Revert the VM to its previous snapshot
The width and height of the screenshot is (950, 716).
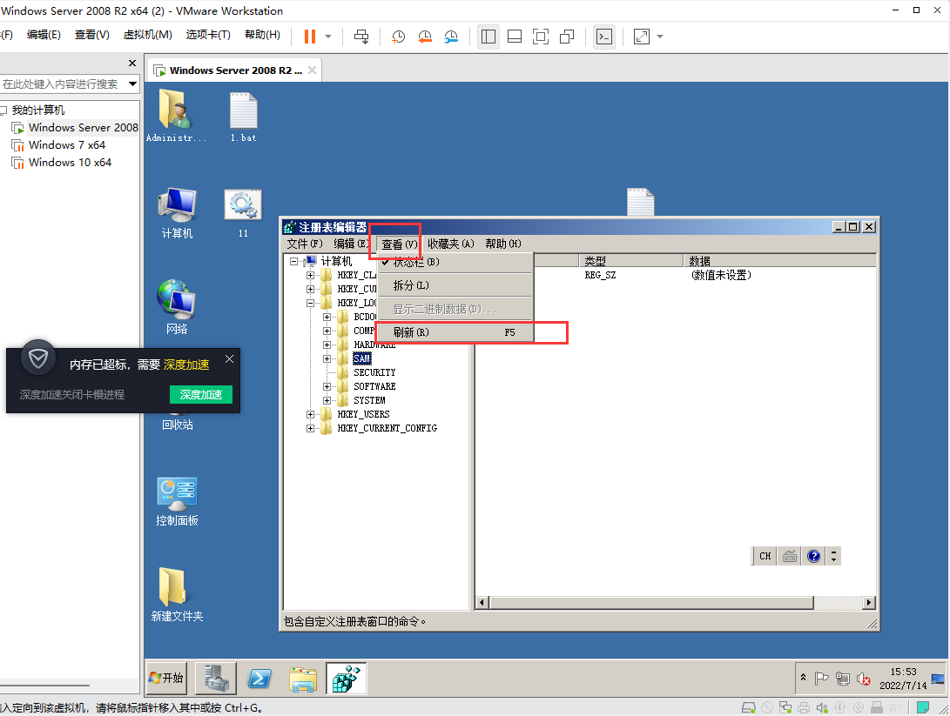(x=425, y=37)
